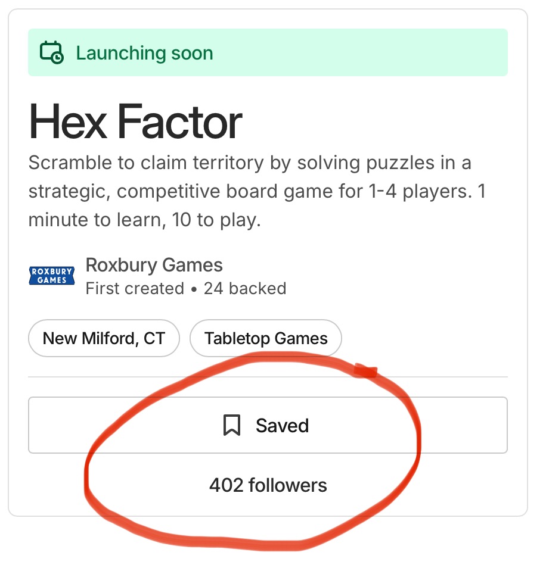The image size is (546, 568).
Task: Click the "24 backed" creator detail
Action: pos(245,289)
